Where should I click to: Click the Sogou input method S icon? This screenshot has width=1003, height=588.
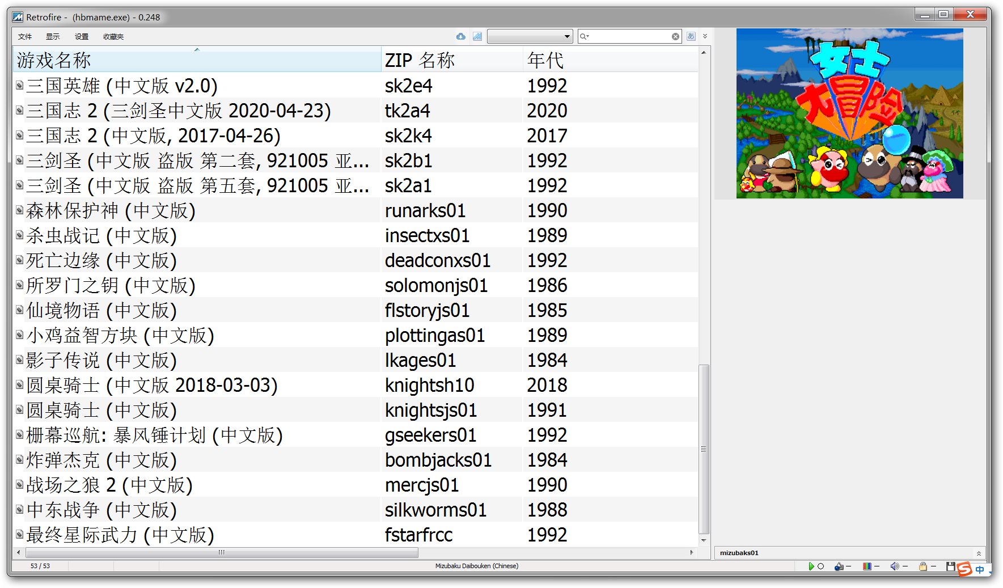pos(964,569)
